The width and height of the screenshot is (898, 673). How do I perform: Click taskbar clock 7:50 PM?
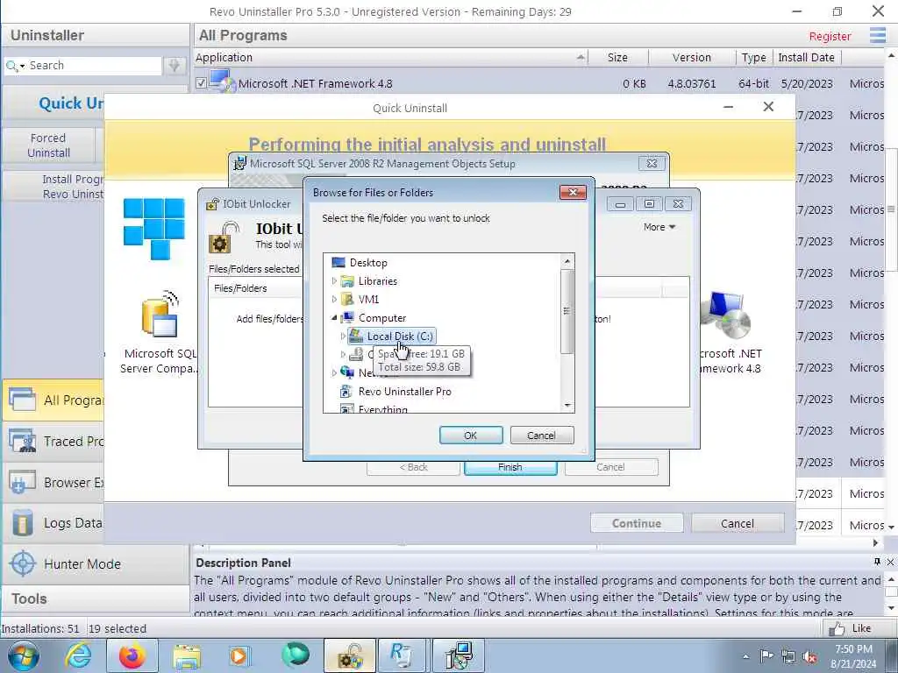[853, 649]
